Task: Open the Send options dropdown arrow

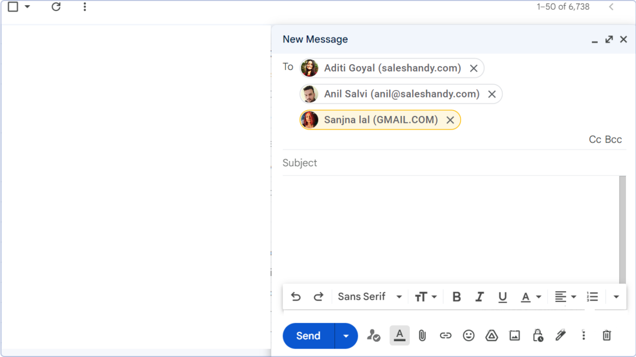Action: 346,335
